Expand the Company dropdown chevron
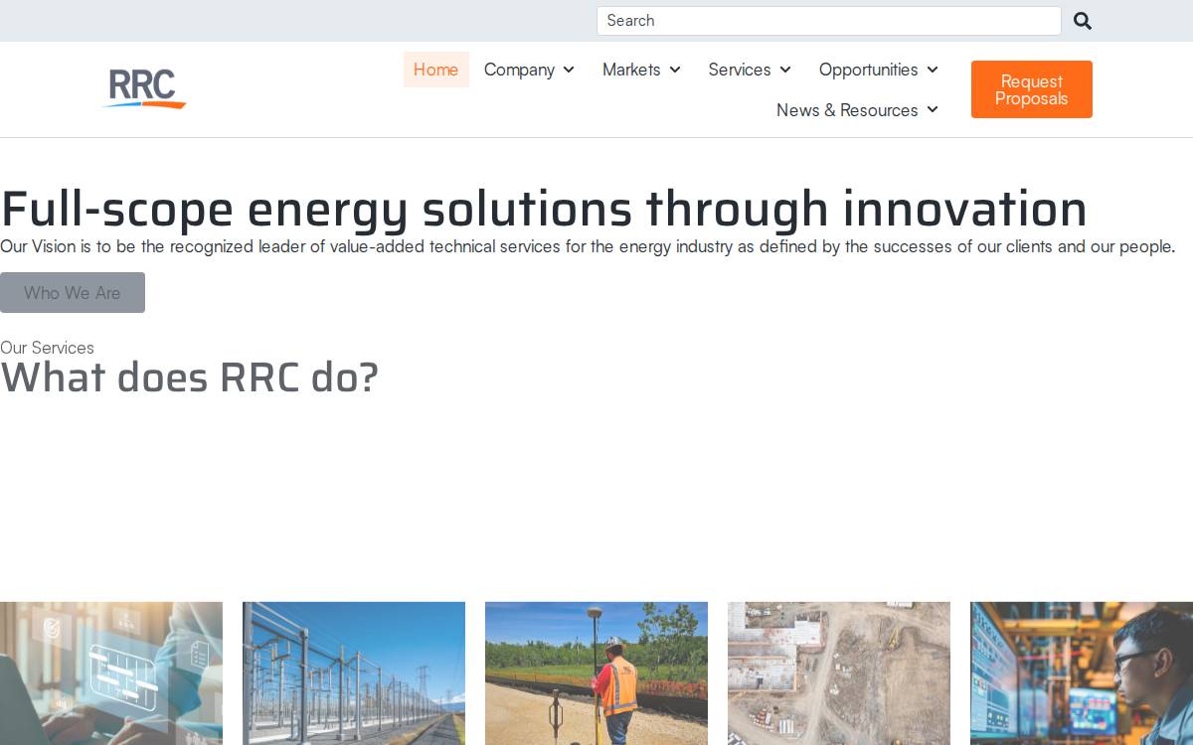This screenshot has width=1193, height=745. pos(569,70)
